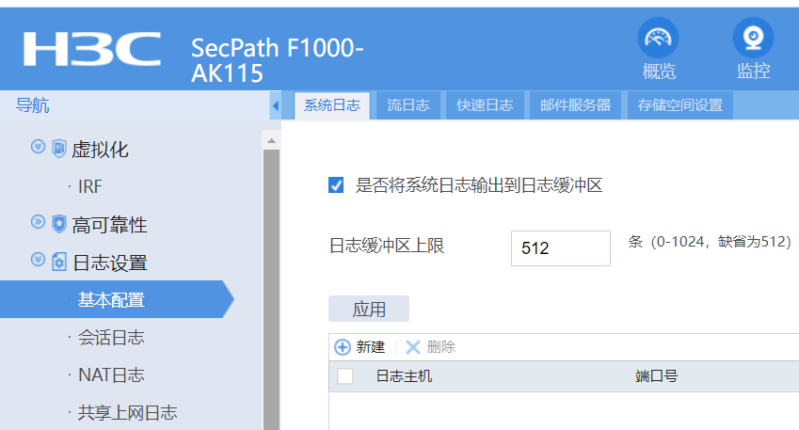This screenshot has height=430, width=799.
Task: Click the 日志设置 log settings icon
Action: [x=59, y=262]
